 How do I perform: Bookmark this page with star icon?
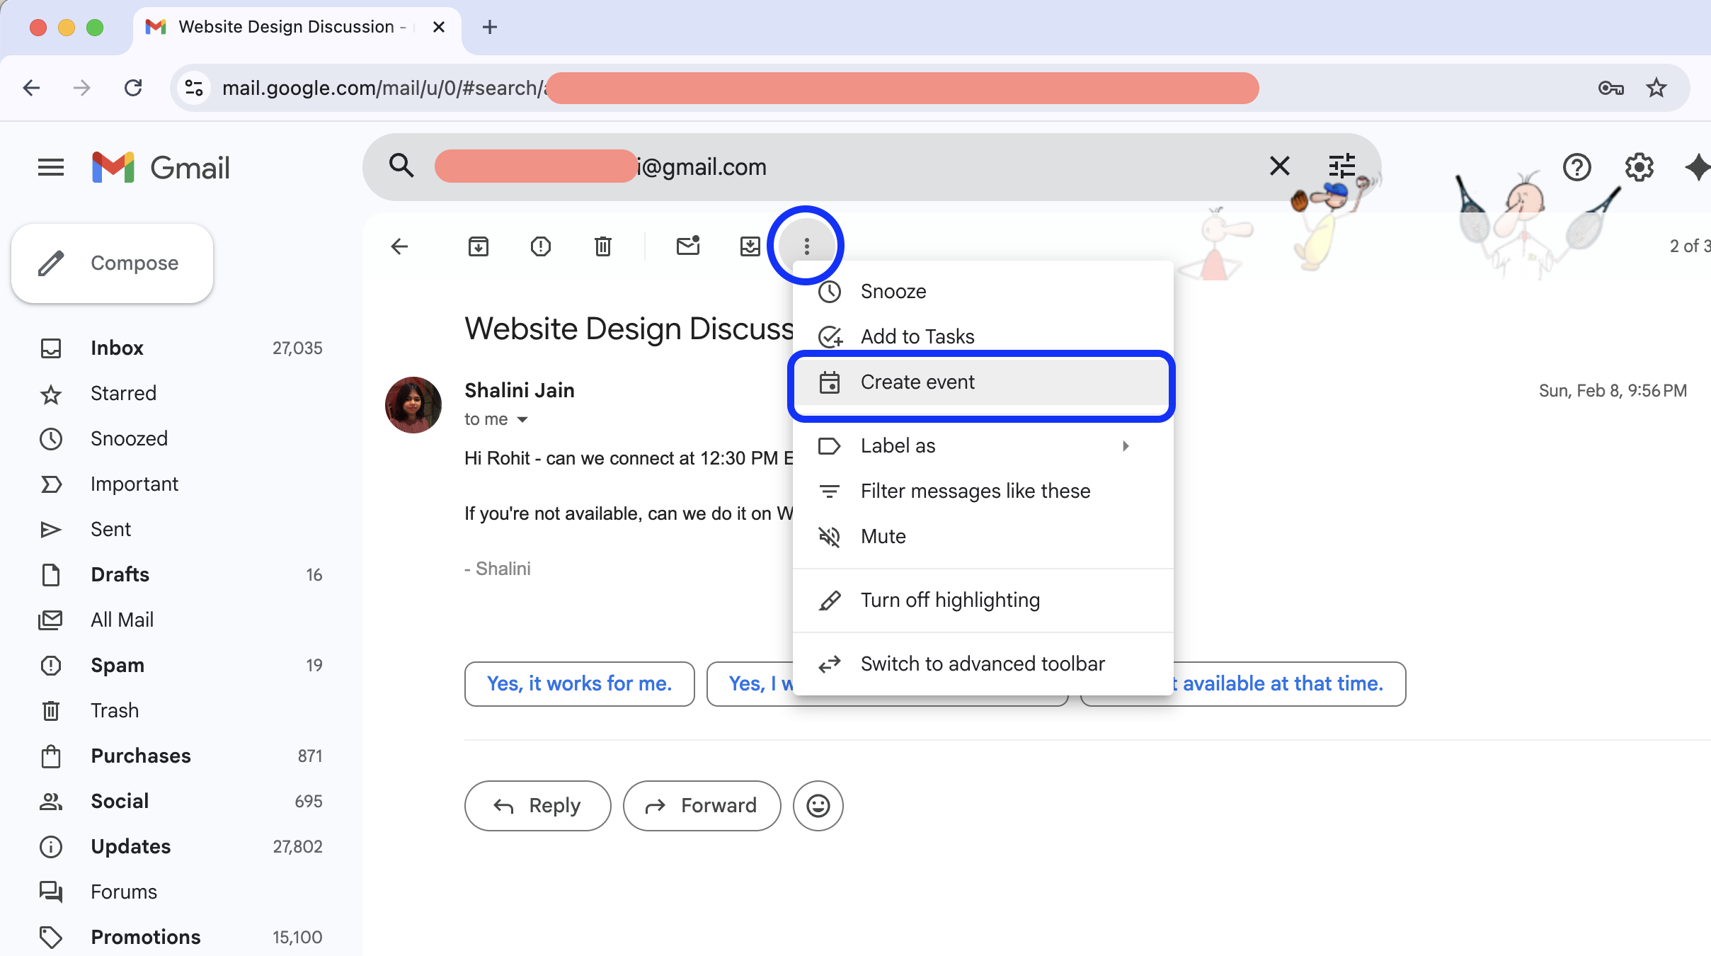pos(1656,88)
